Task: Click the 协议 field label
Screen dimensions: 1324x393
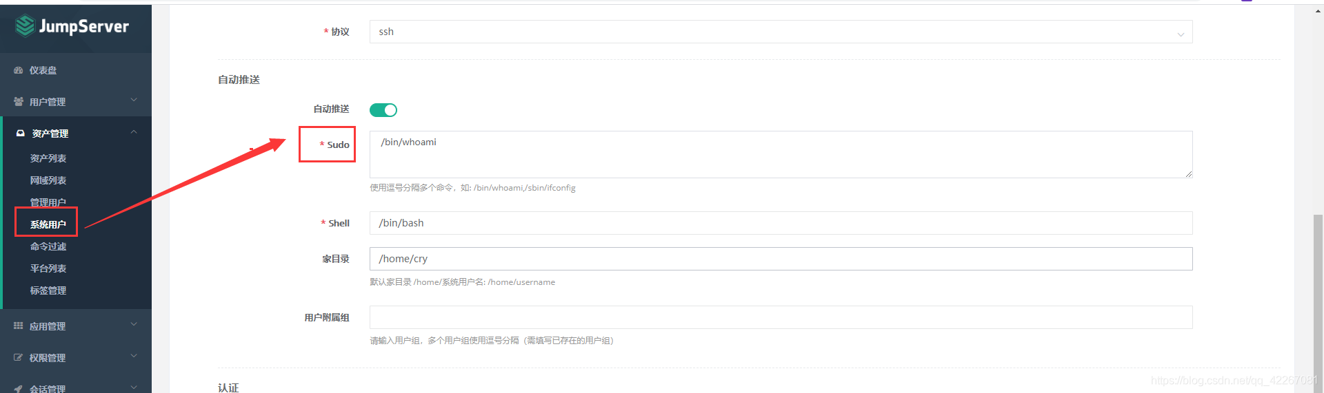Action: pos(340,32)
